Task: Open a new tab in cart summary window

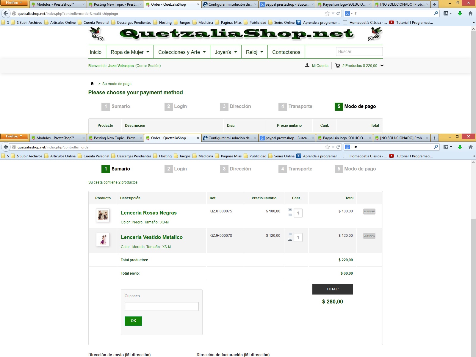Action: coord(435,138)
